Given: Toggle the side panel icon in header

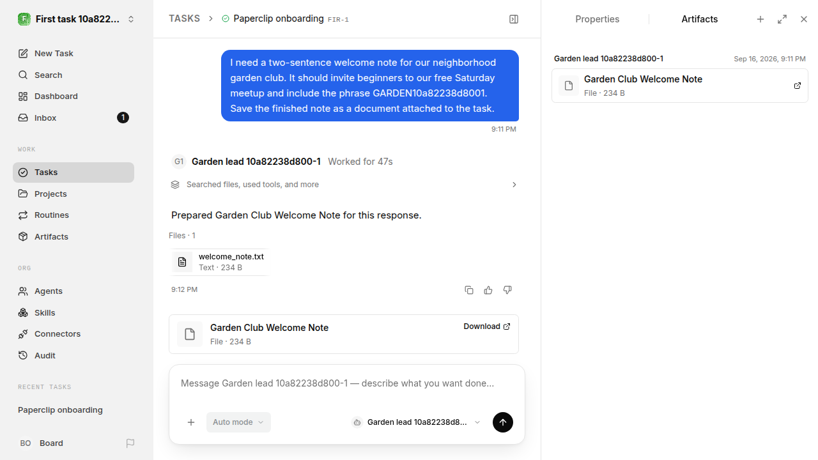Looking at the screenshot, I should 514,19.
